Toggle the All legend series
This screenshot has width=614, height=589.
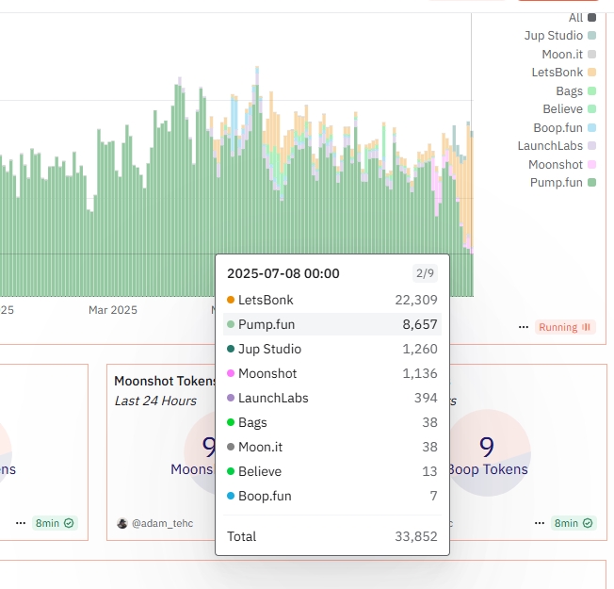point(582,18)
